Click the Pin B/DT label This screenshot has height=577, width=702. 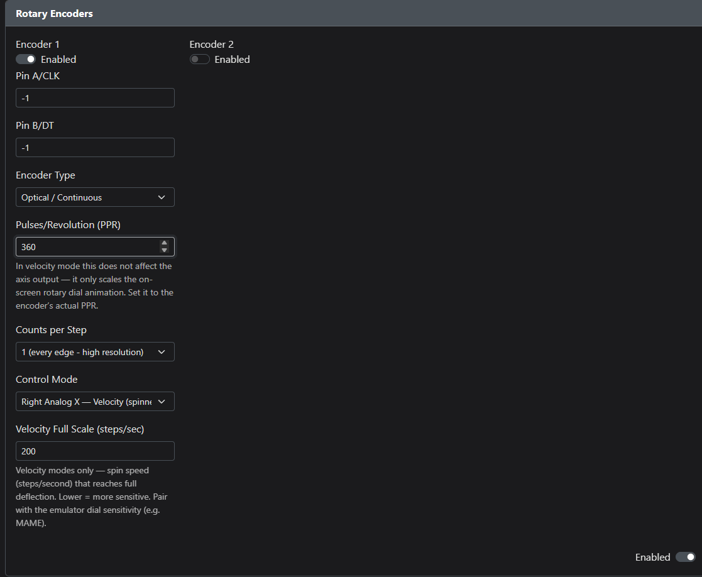click(x=35, y=125)
